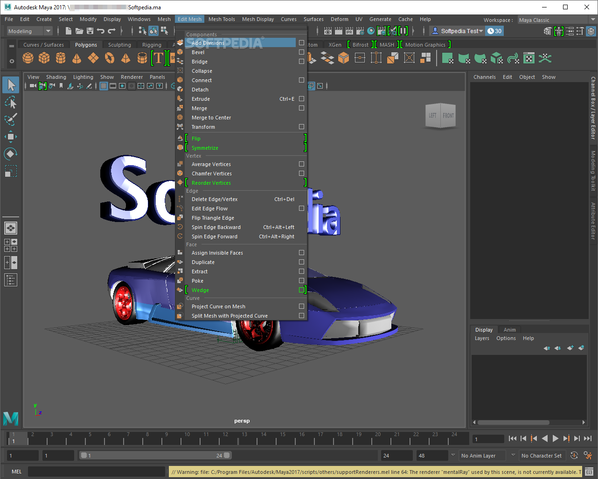Screen dimensions: 598x479
Task: Pick the Paint Selection tool
Action: click(11, 119)
